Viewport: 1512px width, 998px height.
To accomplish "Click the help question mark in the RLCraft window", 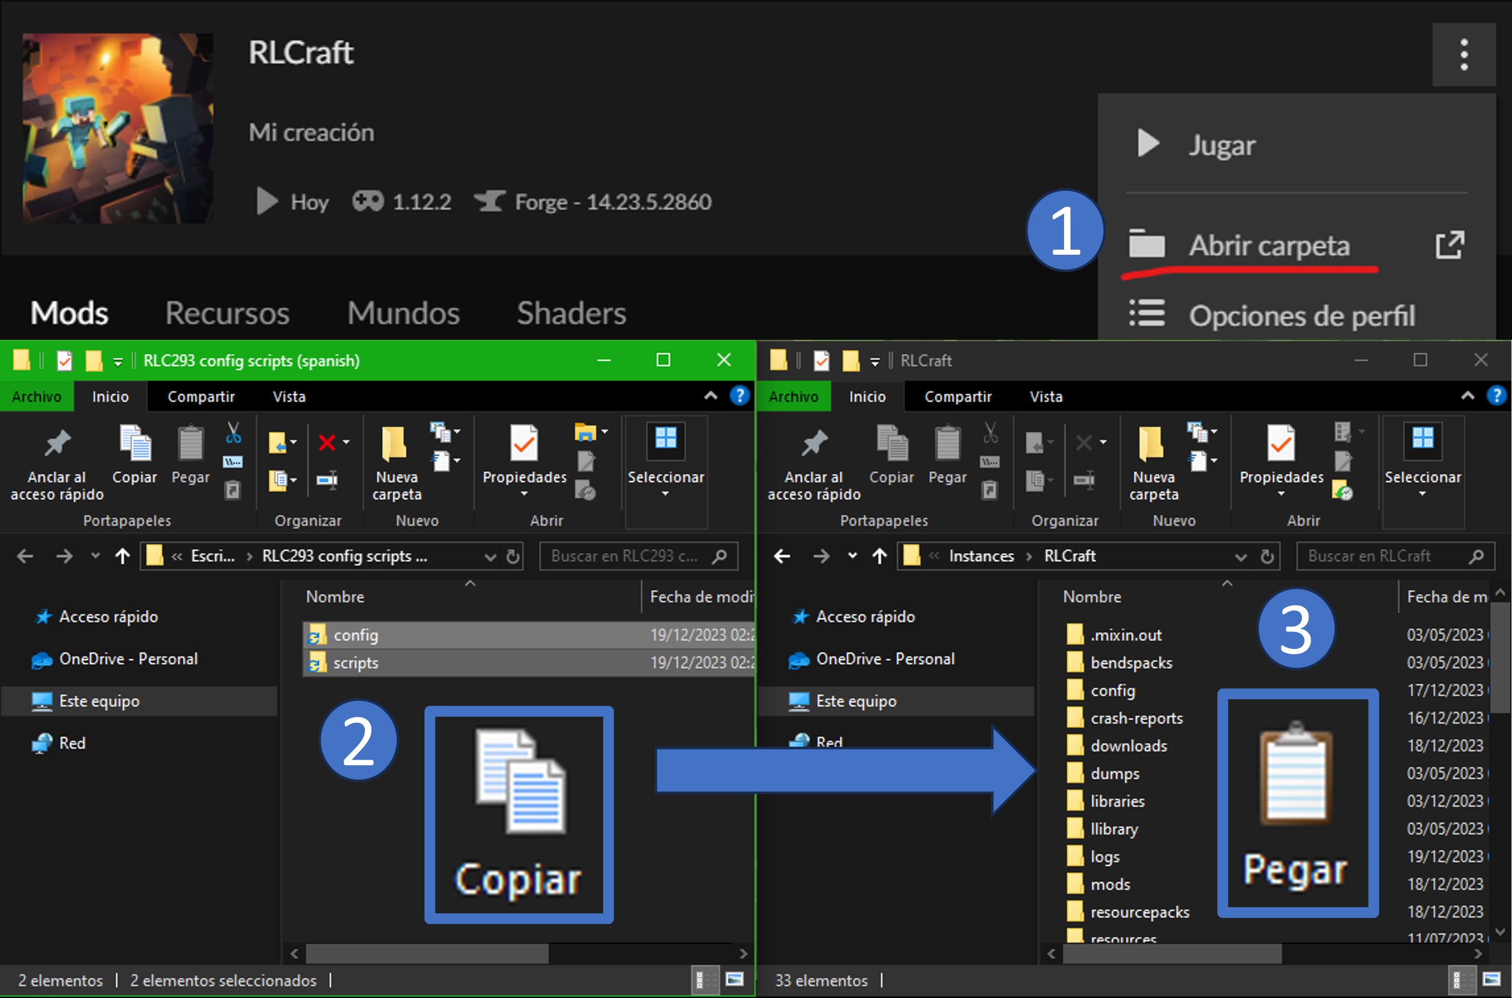I will pyautogui.click(x=1496, y=396).
